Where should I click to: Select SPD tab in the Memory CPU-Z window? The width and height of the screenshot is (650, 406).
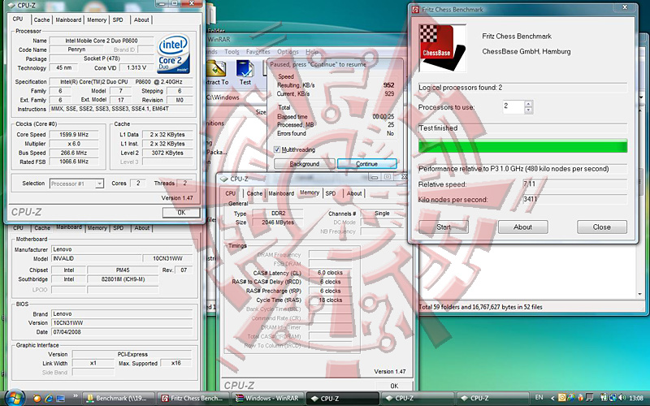[x=331, y=193]
